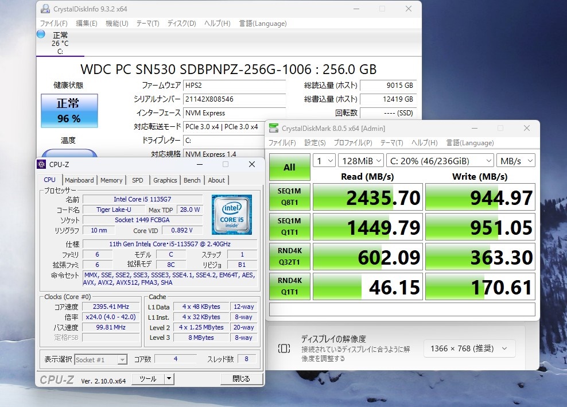Screen dimensions: 567x407
Task: Click the Socket 1449 FCBGA package value
Action: click(x=142, y=220)
